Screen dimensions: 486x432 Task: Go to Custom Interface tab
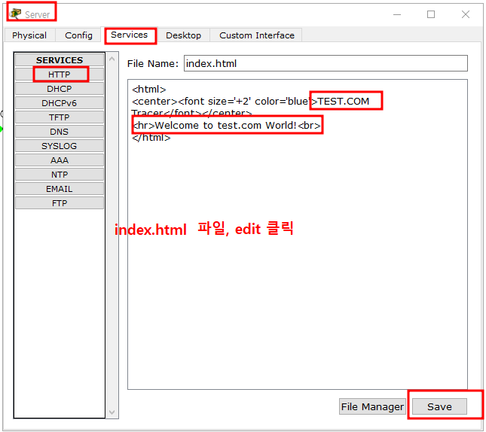[256, 35]
